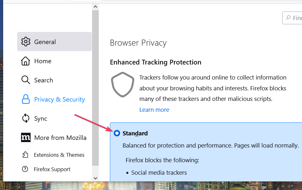Click the Extensions & Themes puzzle icon
This screenshot has height=190, width=302.
[x=25, y=155]
